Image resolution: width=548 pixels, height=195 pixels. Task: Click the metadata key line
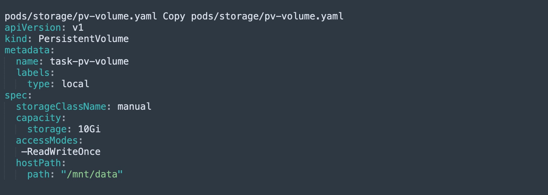click(27, 50)
